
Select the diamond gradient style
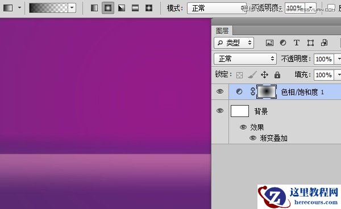click(x=149, y=8)
